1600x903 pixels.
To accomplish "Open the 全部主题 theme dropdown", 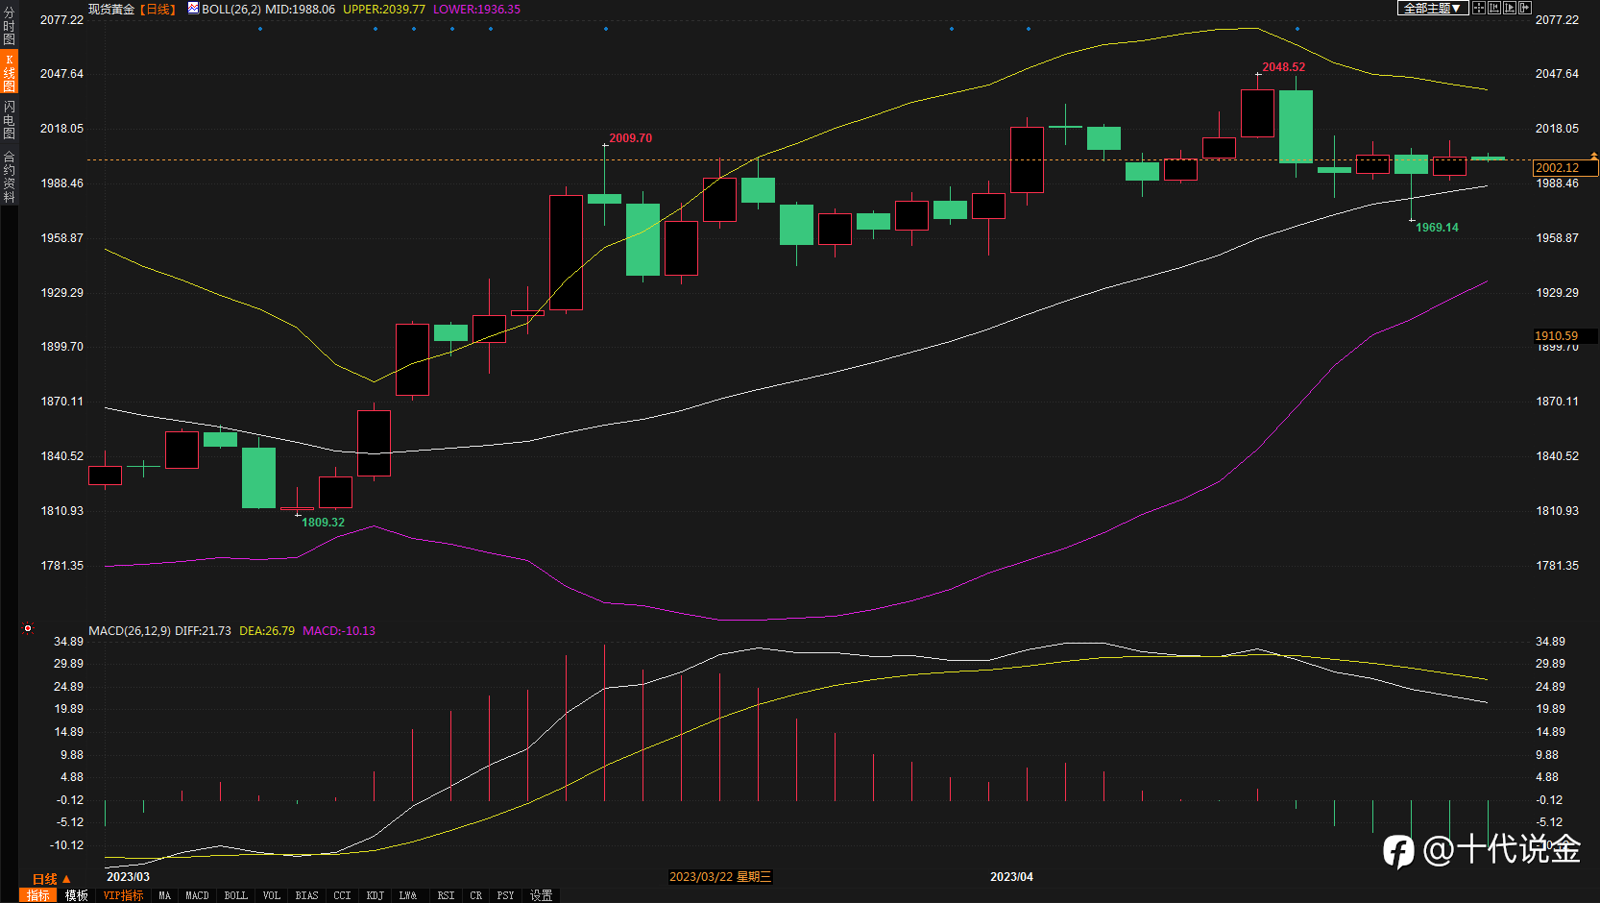I will [x=1433, y=8].
